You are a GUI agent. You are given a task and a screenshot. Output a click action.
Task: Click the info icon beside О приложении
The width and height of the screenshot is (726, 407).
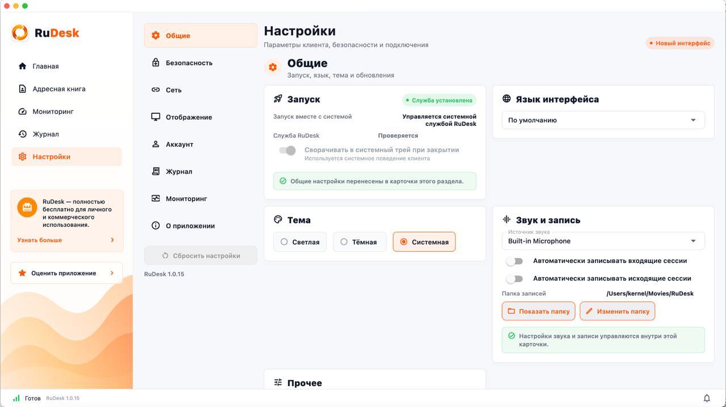click(155, 226)
